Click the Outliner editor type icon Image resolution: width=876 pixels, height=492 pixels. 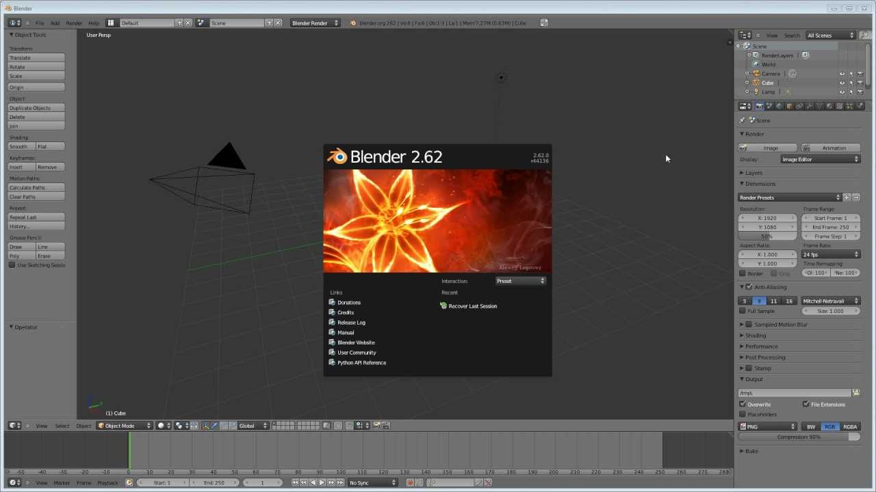pos(745,35)
